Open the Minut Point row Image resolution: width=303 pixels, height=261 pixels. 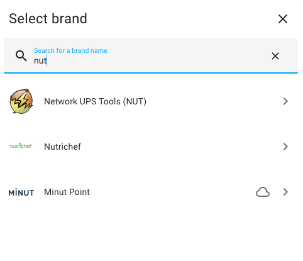pos(151,192)
